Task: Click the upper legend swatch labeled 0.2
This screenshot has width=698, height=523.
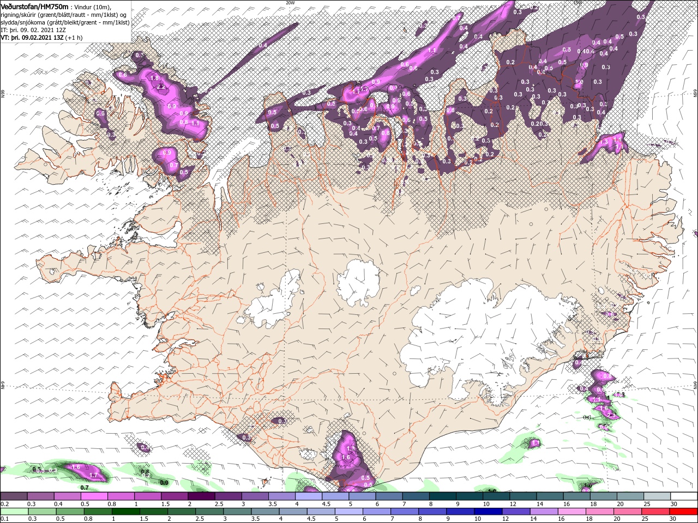Action: pos(14,496)
